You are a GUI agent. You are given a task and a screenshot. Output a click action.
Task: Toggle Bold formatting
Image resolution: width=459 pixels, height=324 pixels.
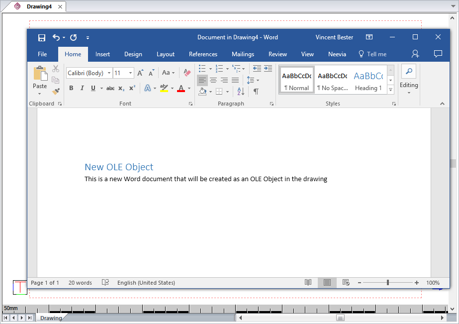click(x=71, y=88)
